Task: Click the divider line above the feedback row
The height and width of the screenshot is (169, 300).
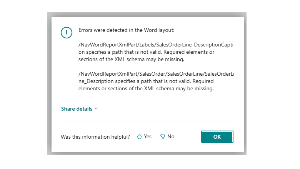Action: 148,121
